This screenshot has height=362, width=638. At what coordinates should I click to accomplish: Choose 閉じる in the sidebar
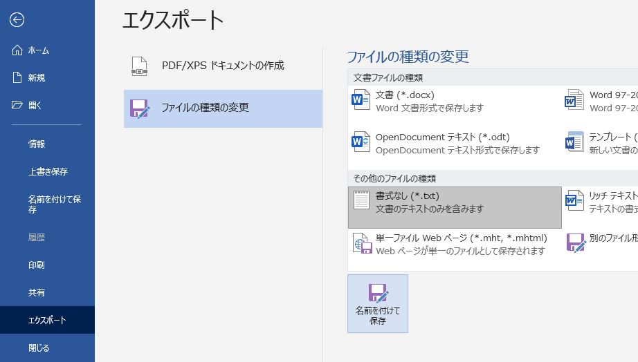click(x=47, y=347)
